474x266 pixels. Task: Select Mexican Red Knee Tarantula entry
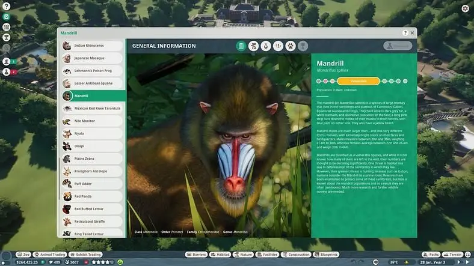point(92,109)
